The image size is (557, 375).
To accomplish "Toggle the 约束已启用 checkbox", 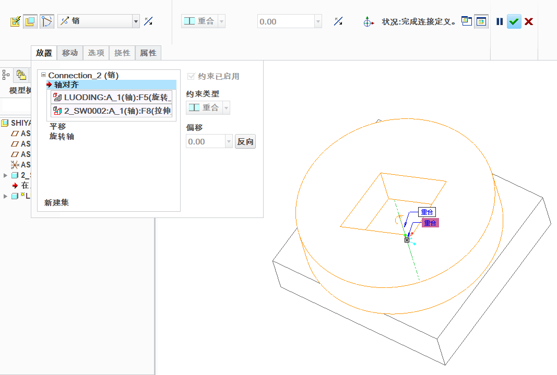I will click(x=191, y=76).
